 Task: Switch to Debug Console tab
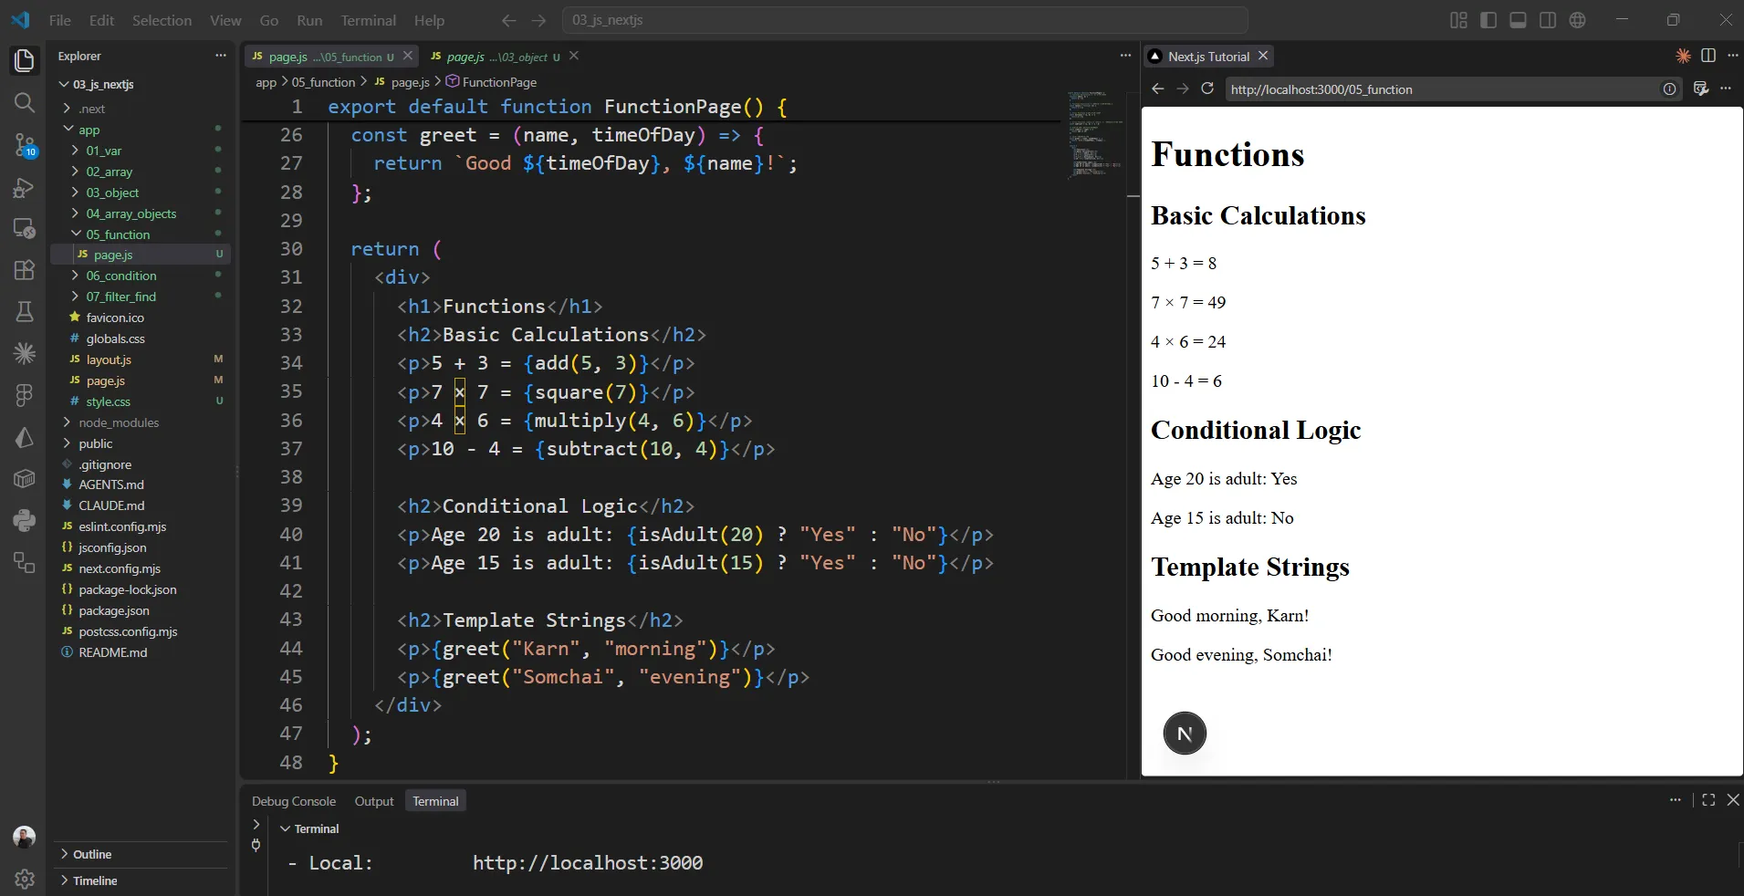(294, 801)
